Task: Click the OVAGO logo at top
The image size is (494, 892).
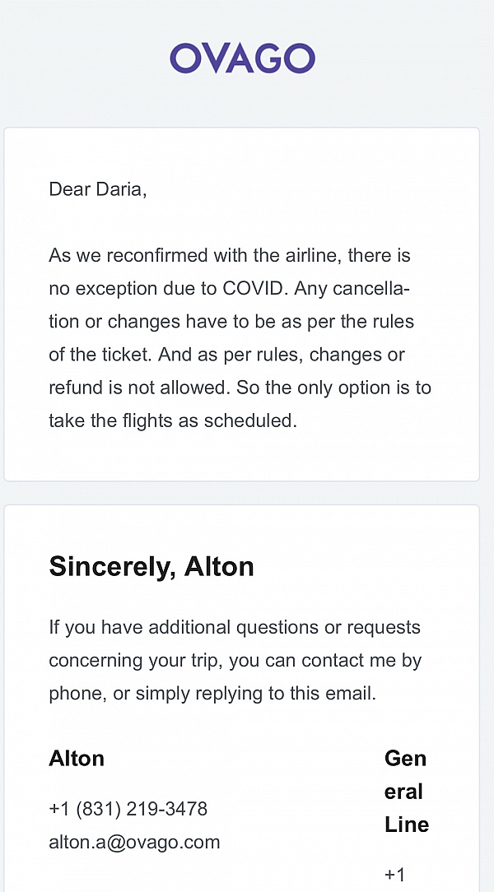Action: coord(242,58)
